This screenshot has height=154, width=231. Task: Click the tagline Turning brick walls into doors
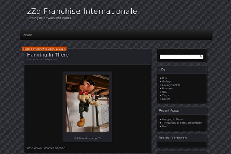tap(49, 18)
